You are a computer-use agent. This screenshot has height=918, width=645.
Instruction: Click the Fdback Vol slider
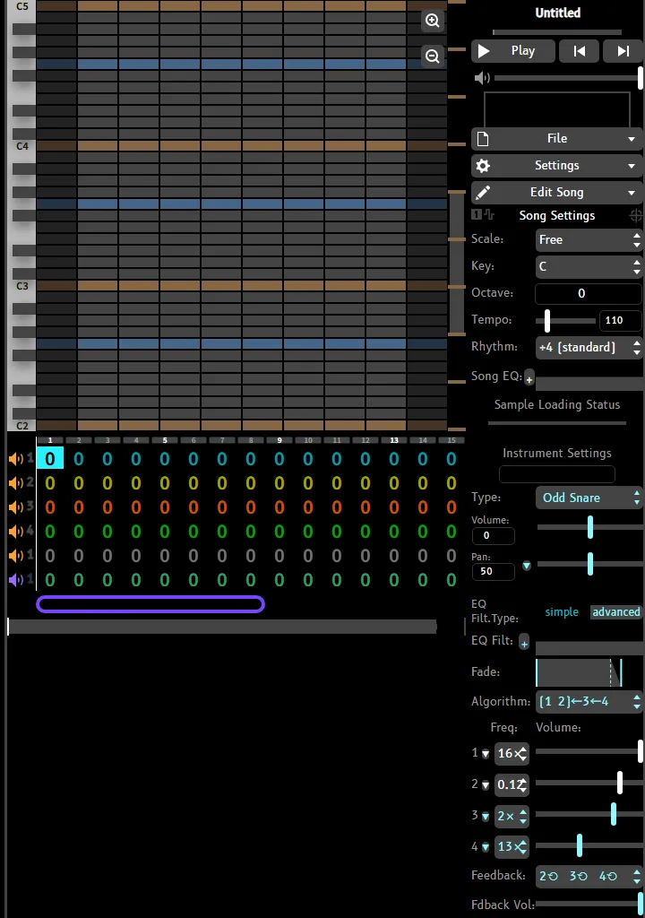tap(589, 904)
